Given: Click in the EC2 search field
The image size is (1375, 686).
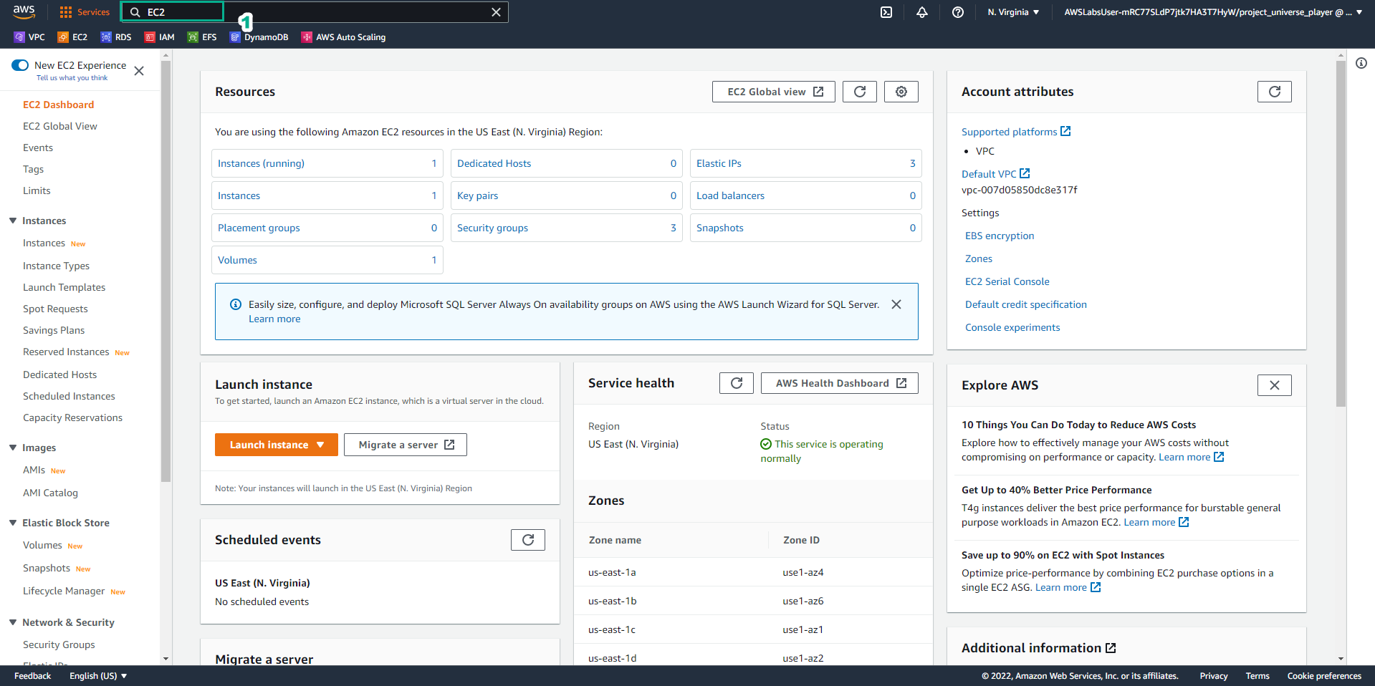Looking at the screenshot, I should 315,12.
